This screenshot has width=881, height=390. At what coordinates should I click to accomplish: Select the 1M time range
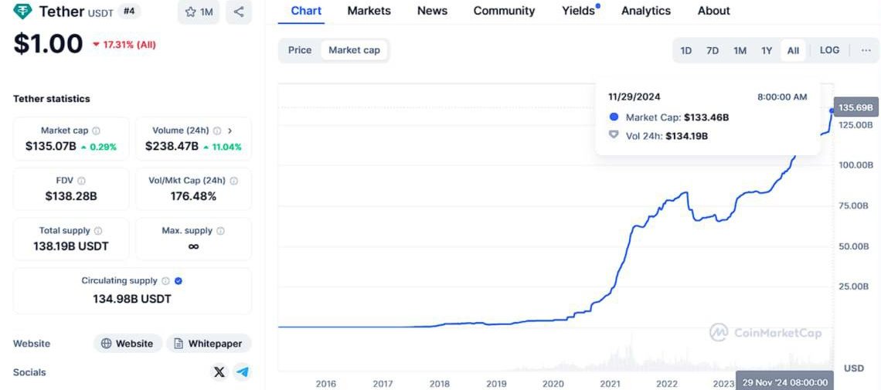(740, 50)
